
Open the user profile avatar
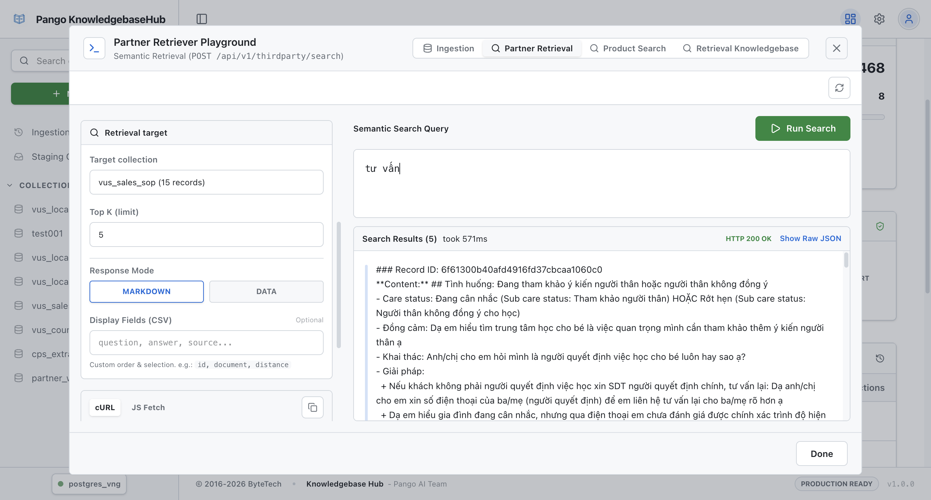tap(909, 19)
